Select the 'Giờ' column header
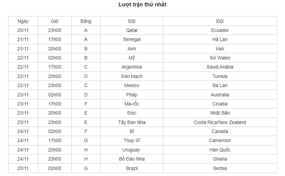This screenshot has width=285, height=176. point(55,21)
